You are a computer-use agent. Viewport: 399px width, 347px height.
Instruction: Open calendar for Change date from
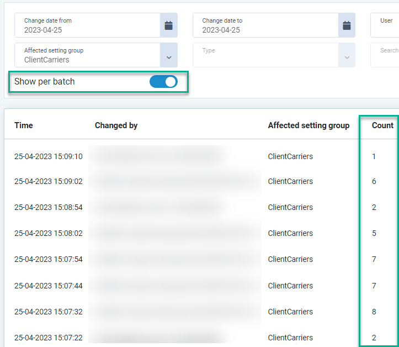[169, 25]
